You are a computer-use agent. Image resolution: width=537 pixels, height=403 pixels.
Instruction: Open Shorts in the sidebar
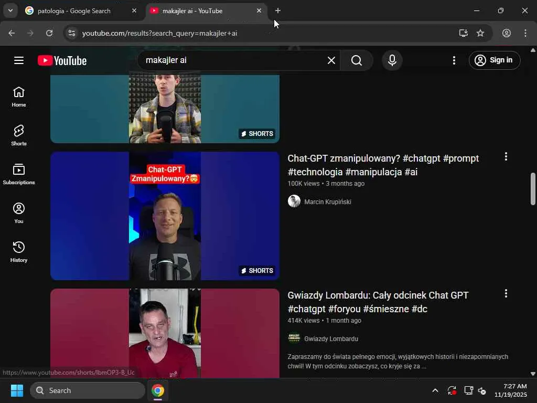19,135
